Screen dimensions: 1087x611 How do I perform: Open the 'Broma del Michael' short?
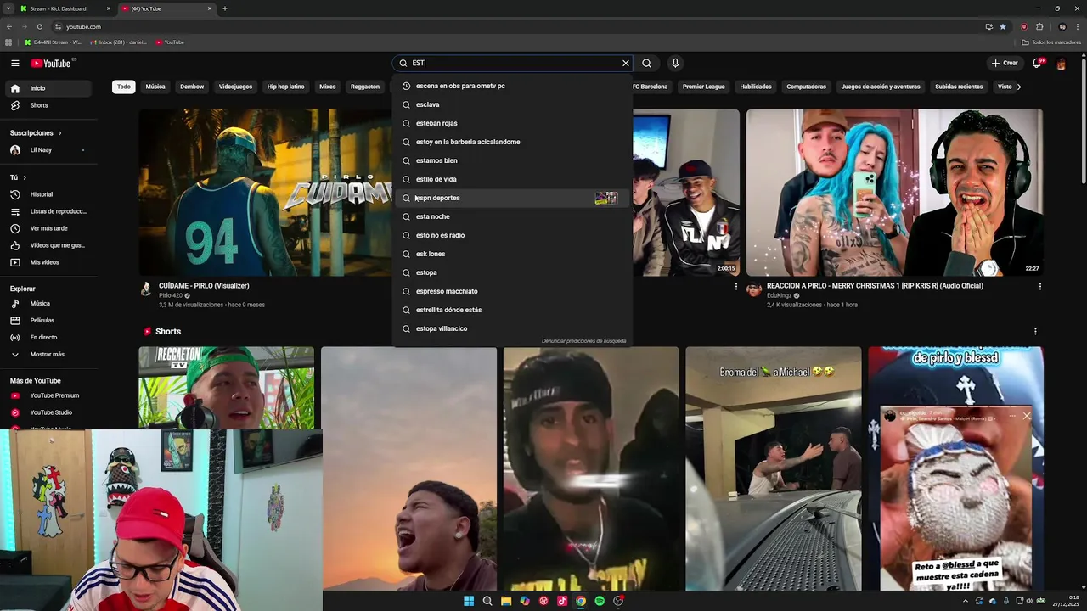pyautogui.click(x=773, y=468)
